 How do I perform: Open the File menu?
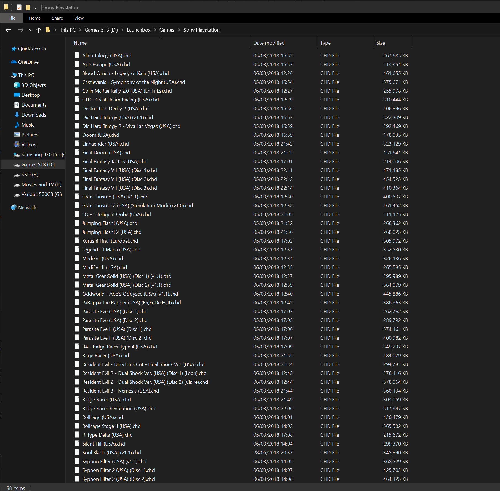[x=12, y=18]
